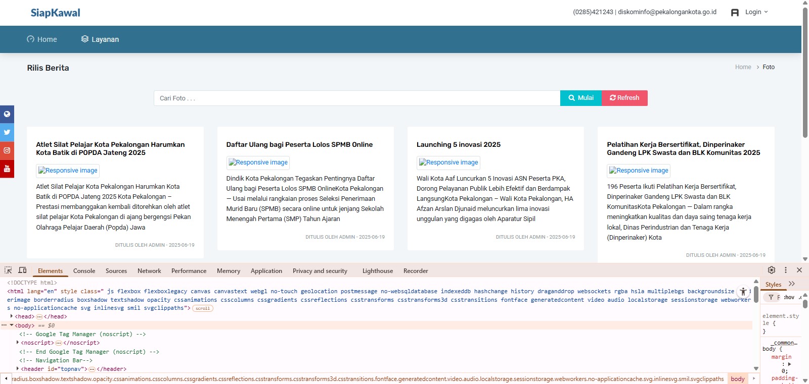The width and height of the screenshot is (809, 384).
Task: Open the accessibility tree view icon
Action: 743,292
